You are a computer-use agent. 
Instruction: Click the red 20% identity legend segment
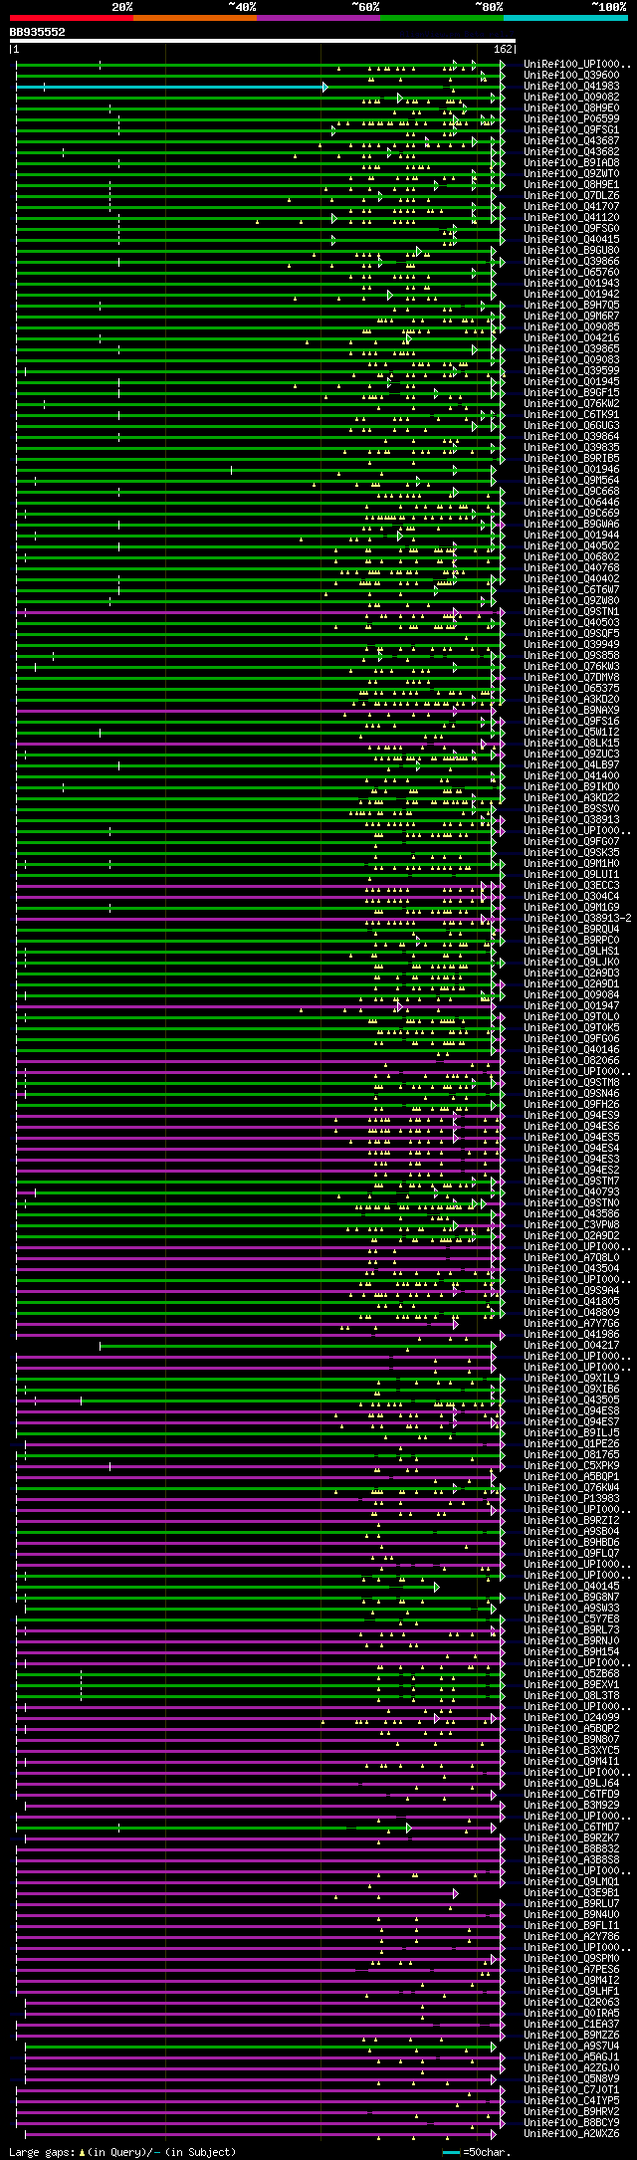71,18
